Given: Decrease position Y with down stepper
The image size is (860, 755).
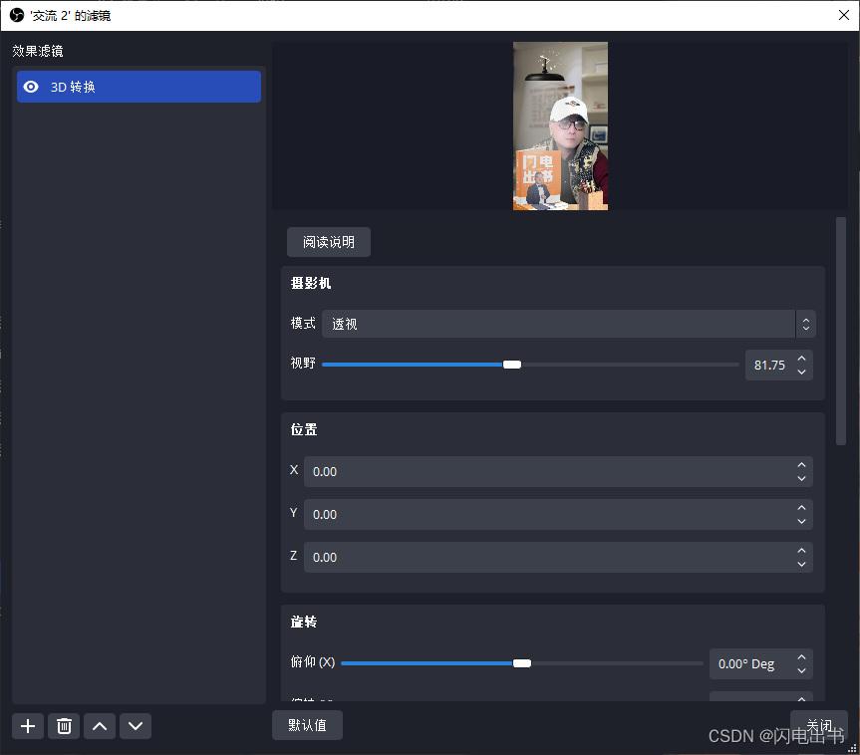Looking at the screenshot, I should 801,521.
